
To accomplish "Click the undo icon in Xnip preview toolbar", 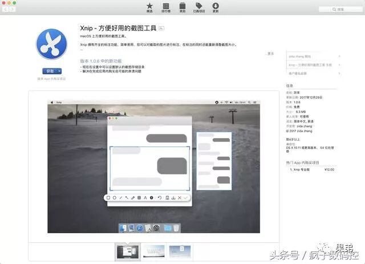I will [x=160, y=198].
